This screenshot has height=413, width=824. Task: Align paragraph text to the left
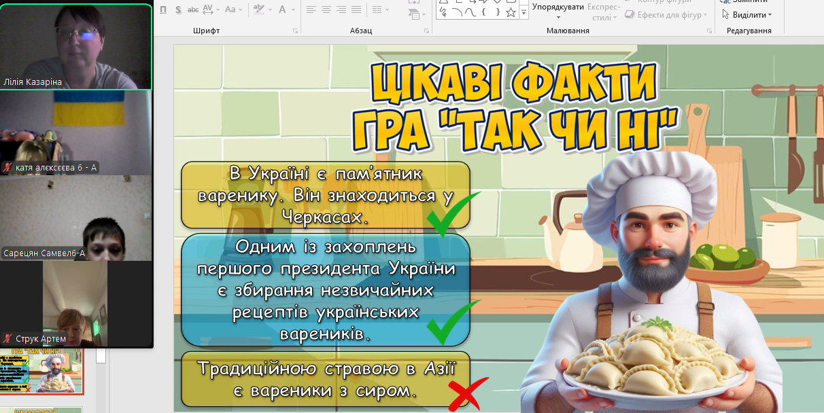click(311, 10)
